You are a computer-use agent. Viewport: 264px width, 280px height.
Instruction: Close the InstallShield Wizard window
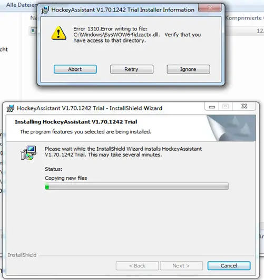[x=244, y=107]
